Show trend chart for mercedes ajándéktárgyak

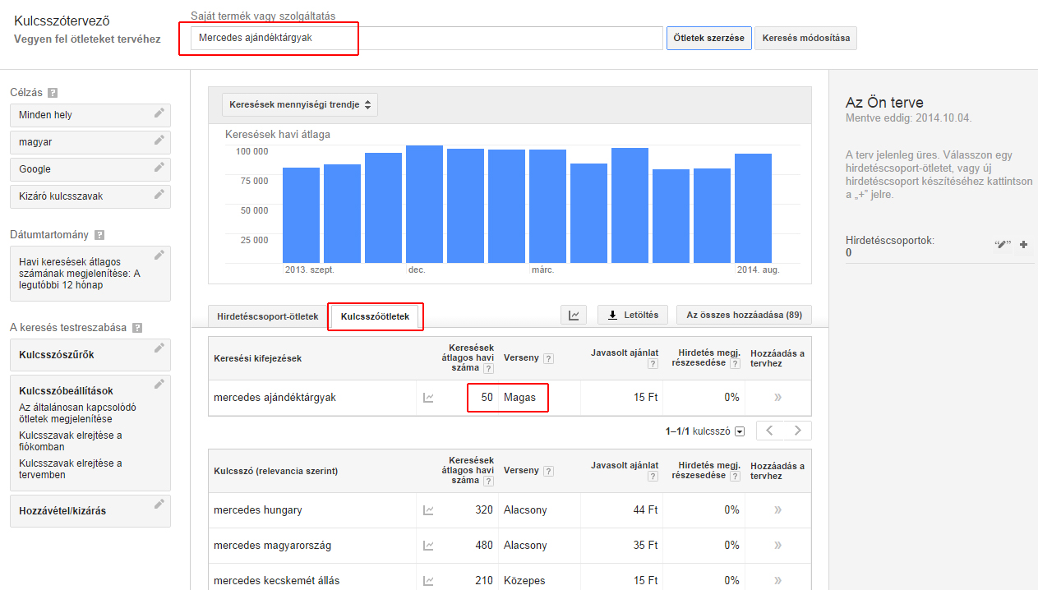428,398
